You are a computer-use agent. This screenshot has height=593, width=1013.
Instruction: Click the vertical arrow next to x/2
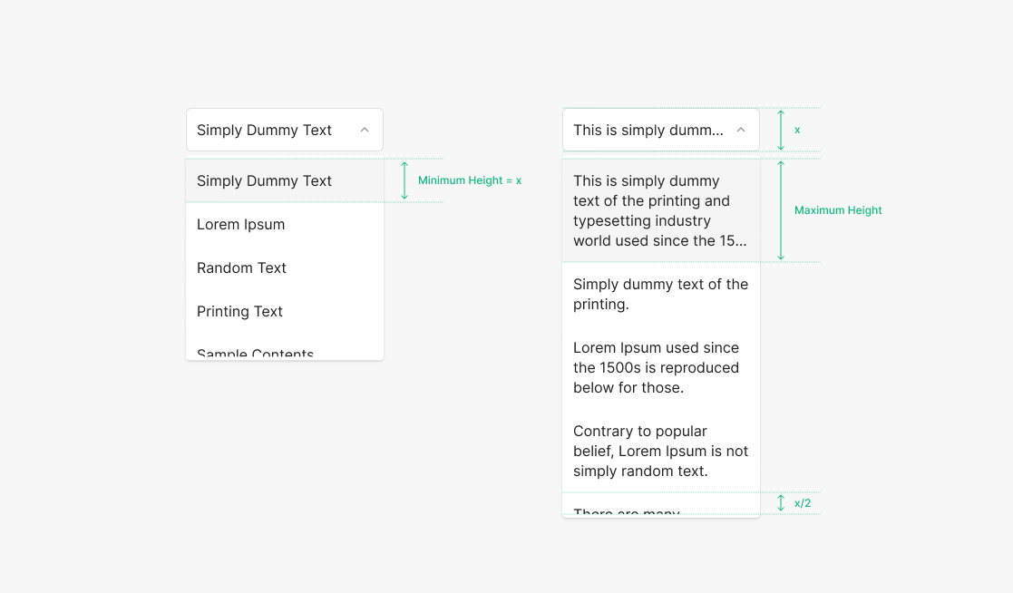pos(781,503)
